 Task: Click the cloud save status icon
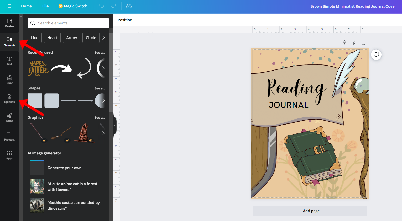tap(129, 6)
